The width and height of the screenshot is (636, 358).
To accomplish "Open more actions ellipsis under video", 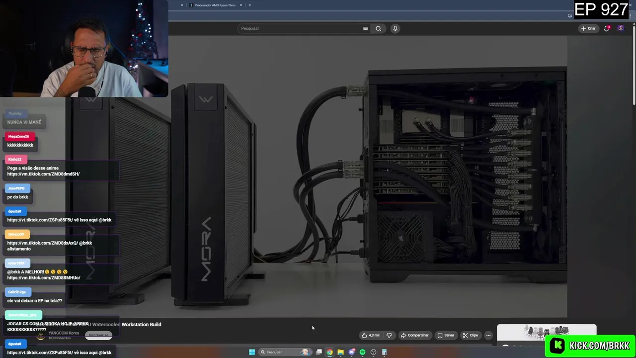I will tap(488, 335).
